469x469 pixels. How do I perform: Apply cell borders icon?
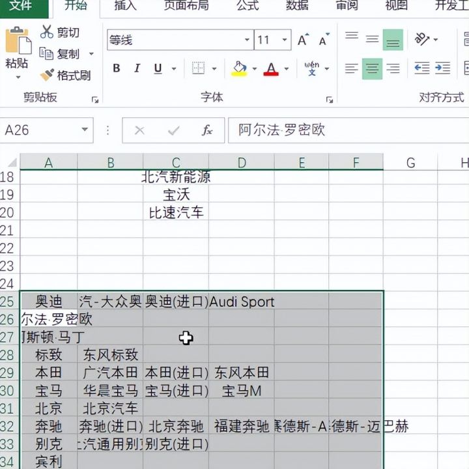point(198,68)
